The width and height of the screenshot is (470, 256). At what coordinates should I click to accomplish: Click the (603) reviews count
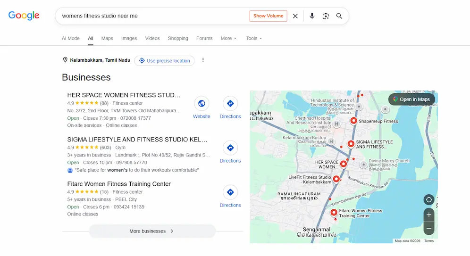coord(105,148)
